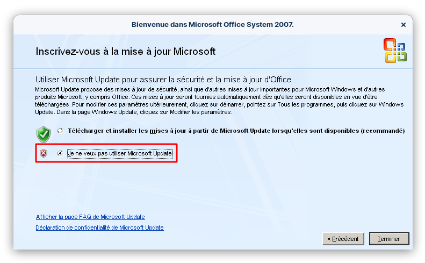Open the 'Déclaration de confidentialité' link
The height and width of the screenshot is (263, 425).
(99, 228)
